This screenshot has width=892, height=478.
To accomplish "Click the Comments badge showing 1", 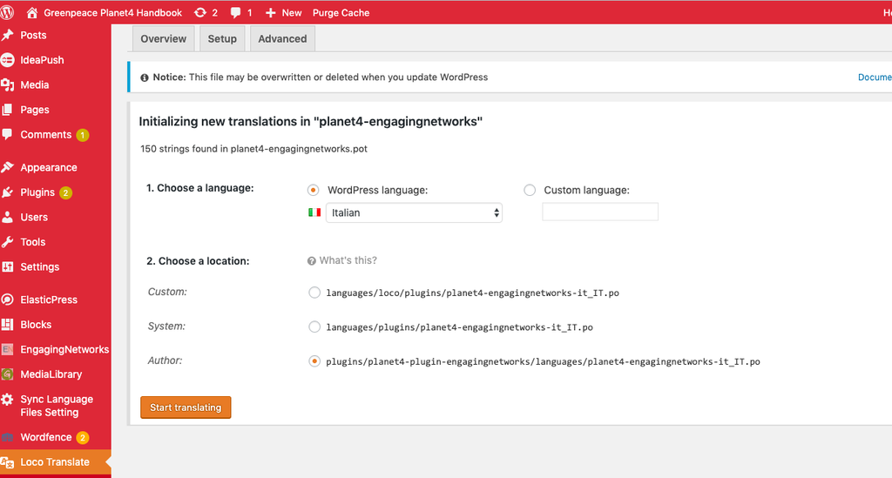I will (x=83, y=135).
